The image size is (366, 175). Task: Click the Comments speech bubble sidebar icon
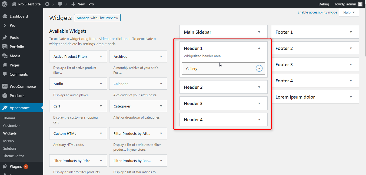5,74
